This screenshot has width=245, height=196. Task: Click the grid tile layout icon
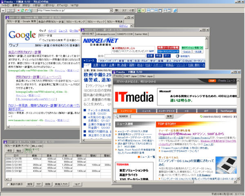156,11
